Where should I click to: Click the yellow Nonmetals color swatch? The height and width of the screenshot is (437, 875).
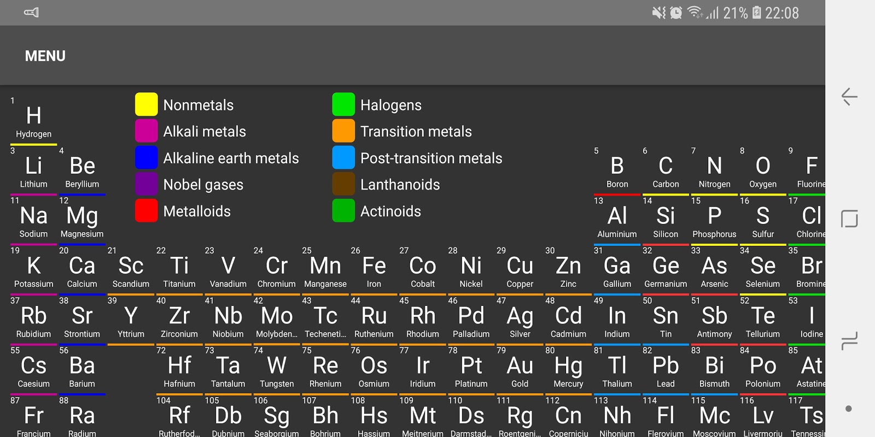point(146,104)
